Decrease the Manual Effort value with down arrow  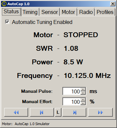83,103
